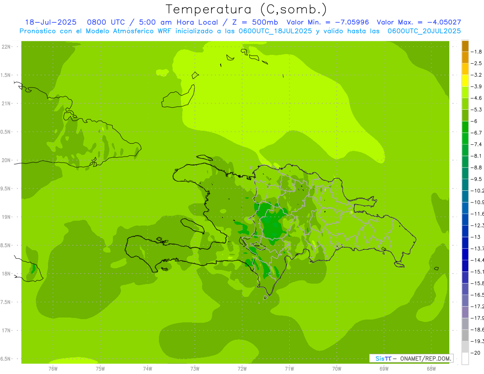
Task: Click the "18N" latitude label
Action: 6,274
